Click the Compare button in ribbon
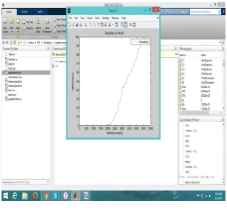Screen dimensions: 227x210 28,28
